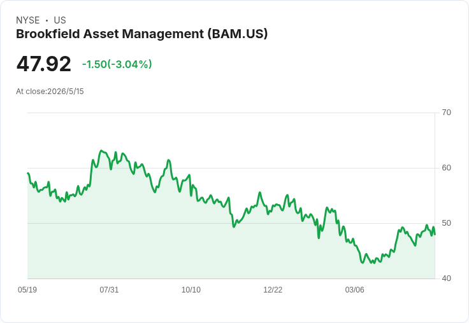This screenshot has width=469, height=323.
Task: Click the final point of the price line
Action: tap(435, 235)
